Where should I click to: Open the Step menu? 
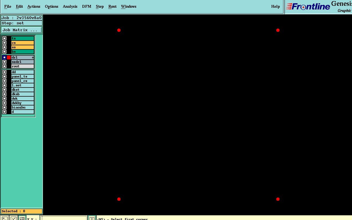[100, 6]
